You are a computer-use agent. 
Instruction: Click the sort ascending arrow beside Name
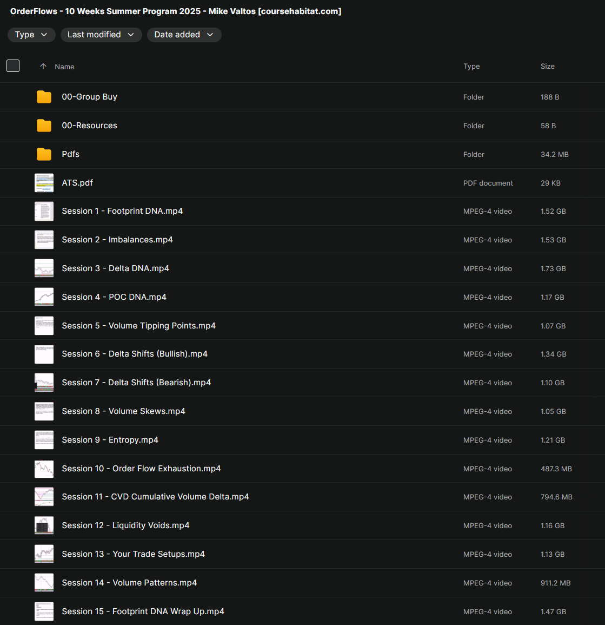point(43,67)
